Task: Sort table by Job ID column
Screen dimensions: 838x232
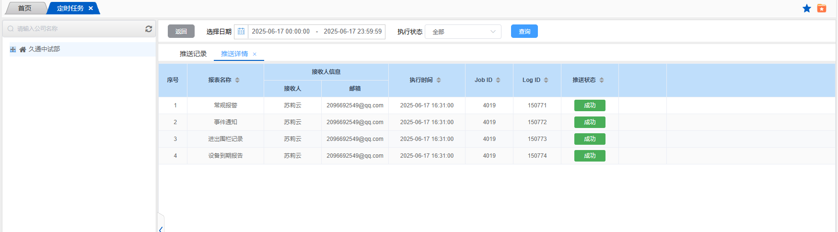Action: (x=498, y=80)
